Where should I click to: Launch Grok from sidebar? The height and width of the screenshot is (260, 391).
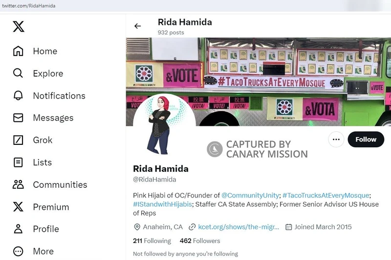point(33,140)
